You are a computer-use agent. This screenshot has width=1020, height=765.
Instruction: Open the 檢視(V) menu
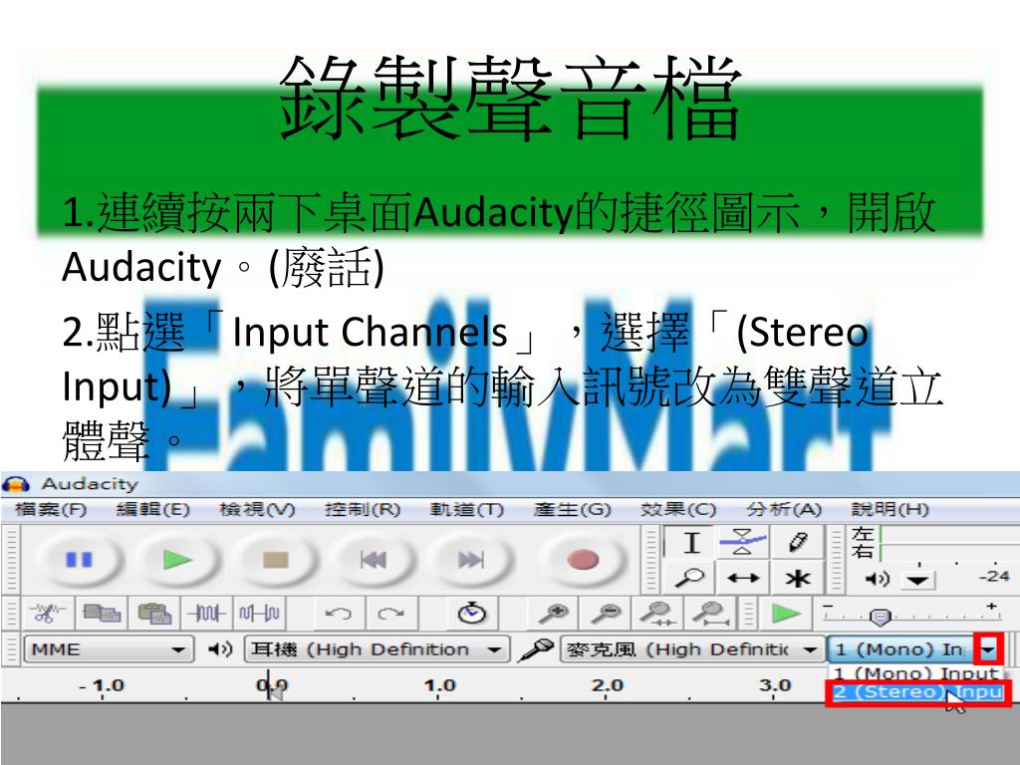(258, 509)
